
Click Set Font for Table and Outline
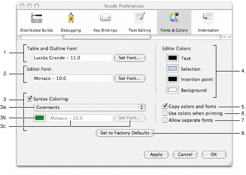coord(130,58)
